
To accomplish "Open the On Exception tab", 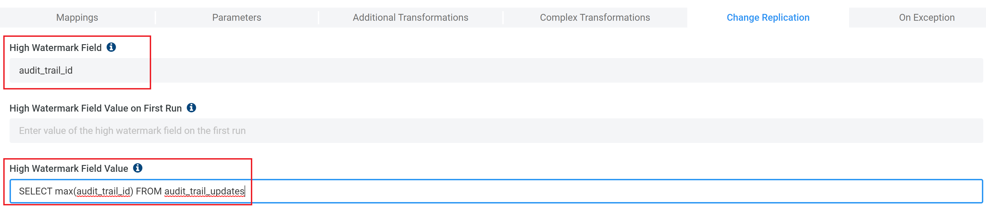I will coord(927,17).
